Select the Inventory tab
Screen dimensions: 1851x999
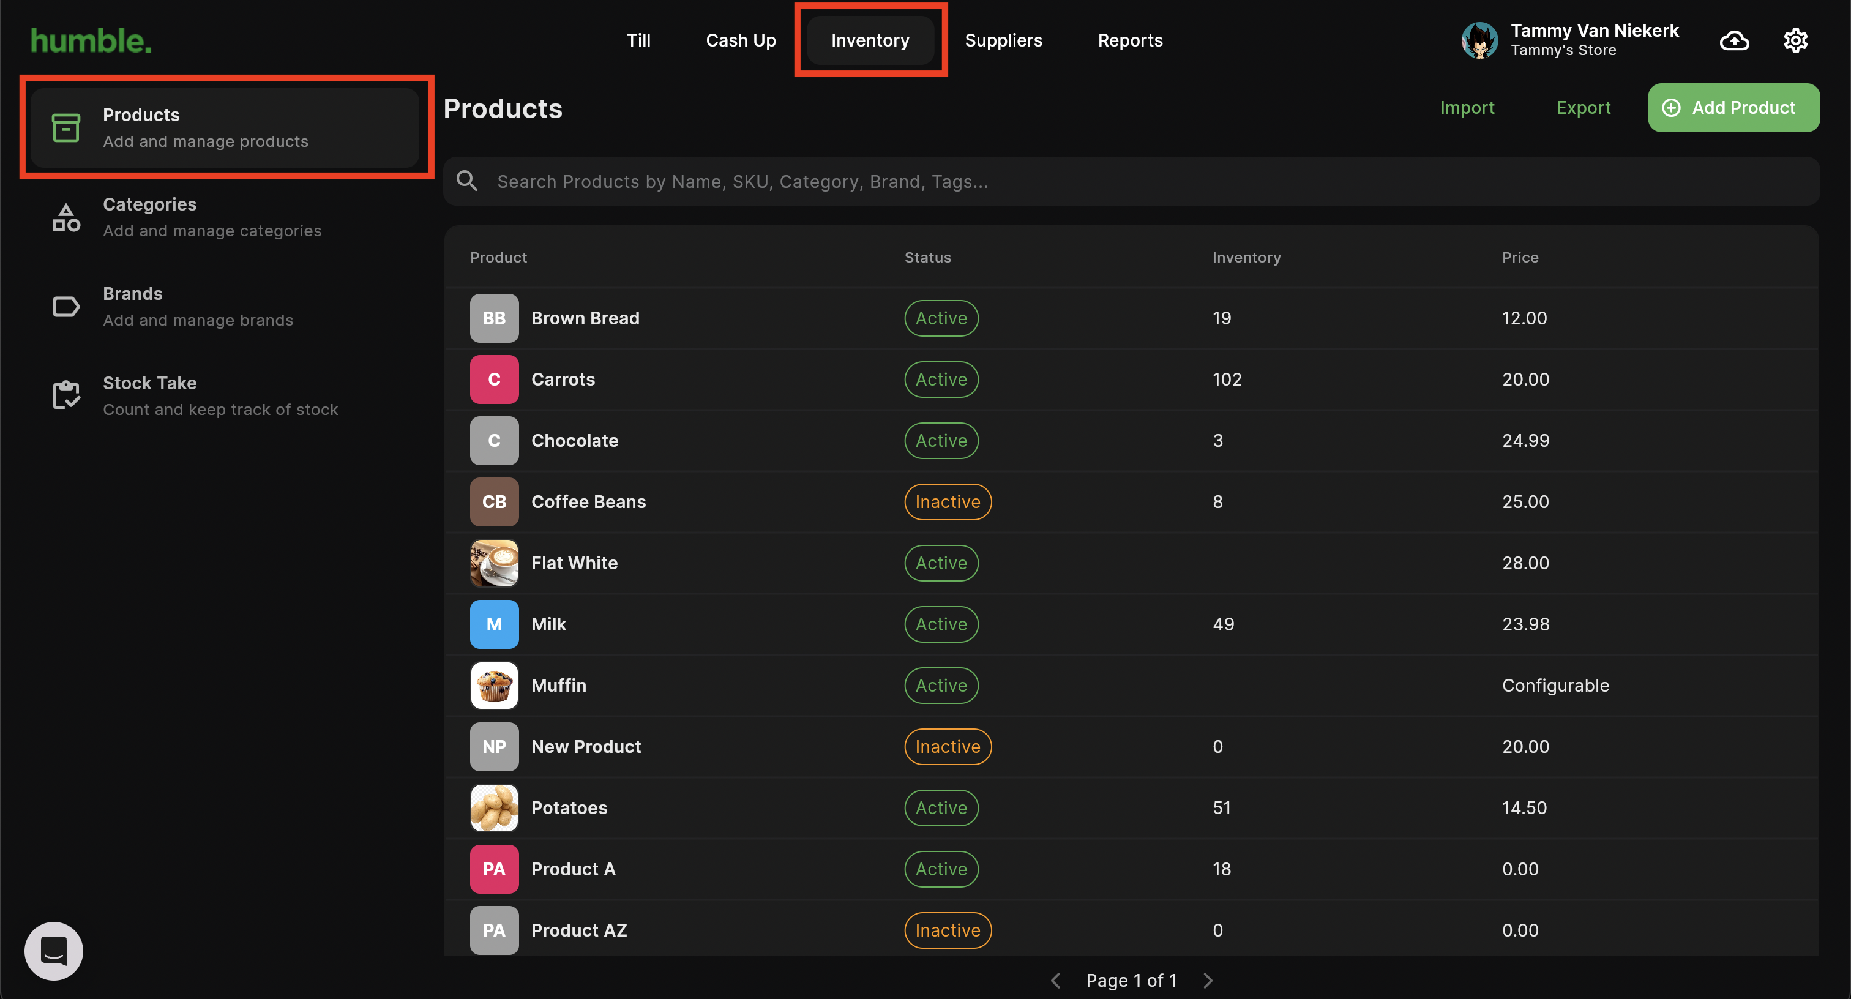coord(870,40)
